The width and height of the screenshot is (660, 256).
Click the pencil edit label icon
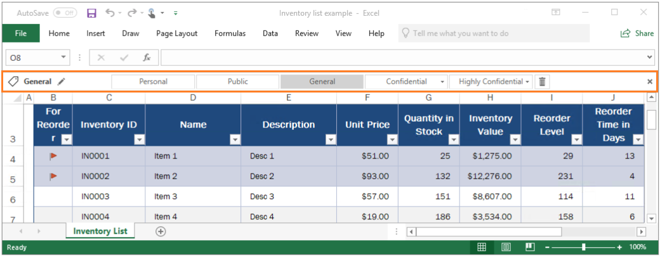pyautogui.click(x=61, y=82)
